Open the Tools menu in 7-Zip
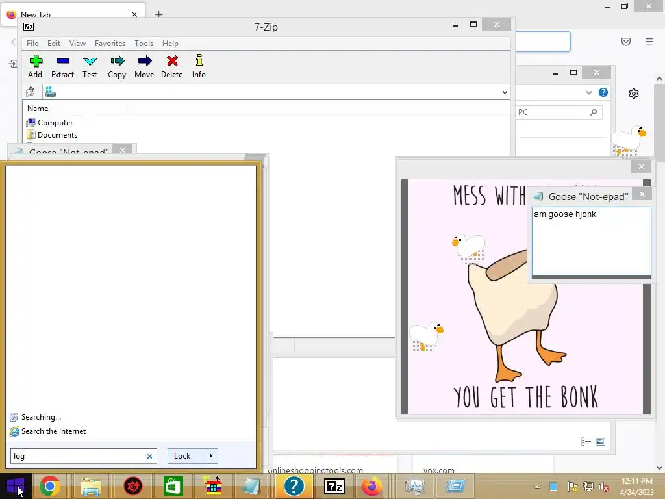Image resolution: width=665 pixels, height=499 pixels. click(144, 44)
